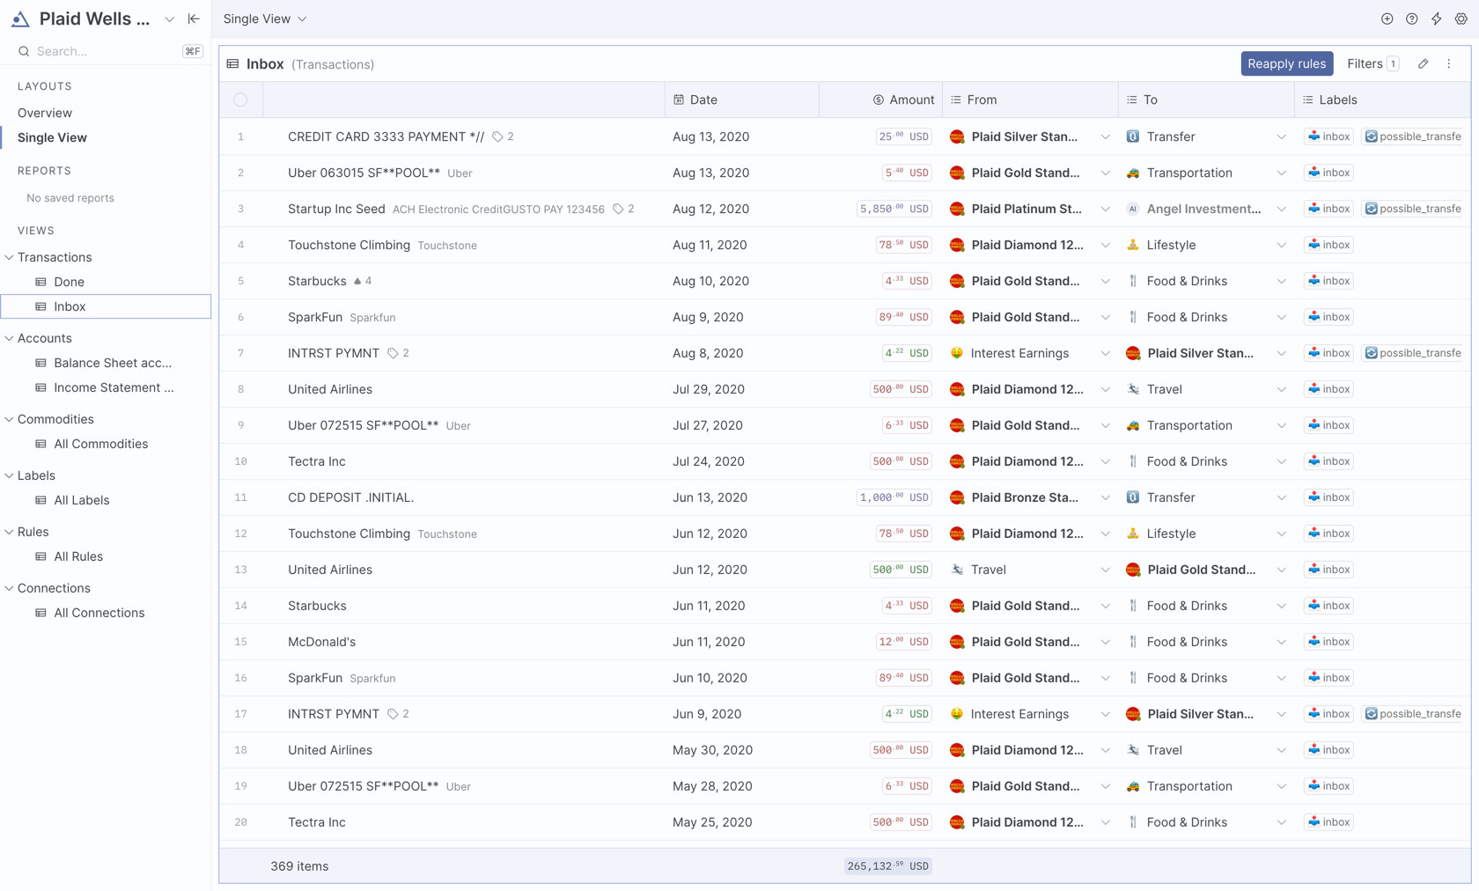Collapse the Accounts section in sidebar
The image size is (1479, 891).
point(9,338)
